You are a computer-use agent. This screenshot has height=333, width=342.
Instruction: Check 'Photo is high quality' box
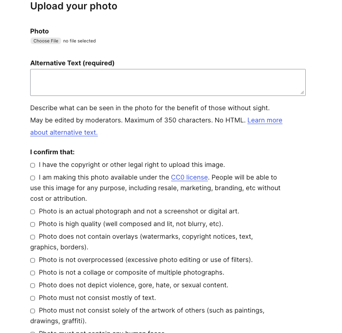pos(33,224)
